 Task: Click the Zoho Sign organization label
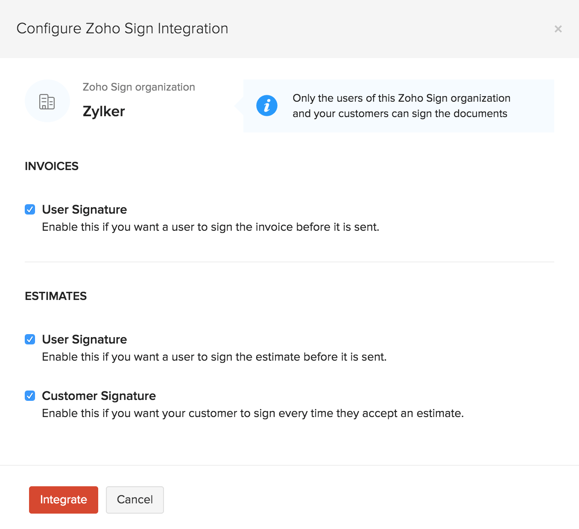click(139, 87)
